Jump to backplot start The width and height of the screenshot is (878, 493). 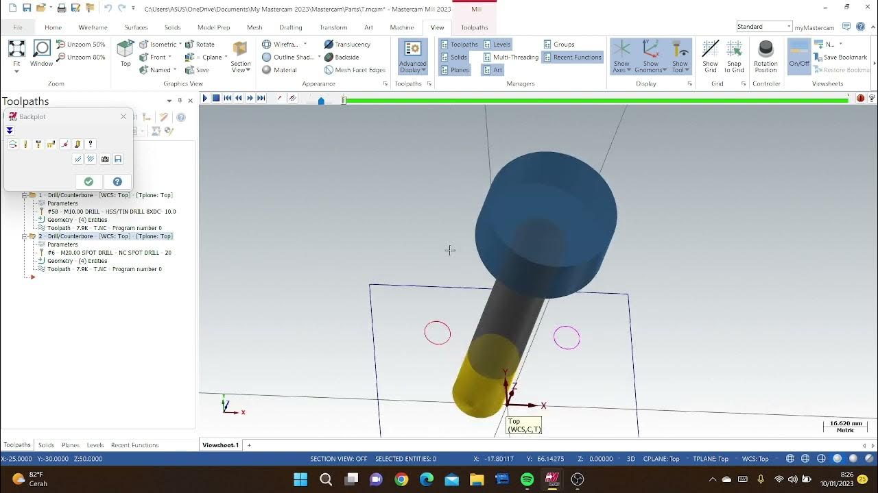click(x=227, y=99)
